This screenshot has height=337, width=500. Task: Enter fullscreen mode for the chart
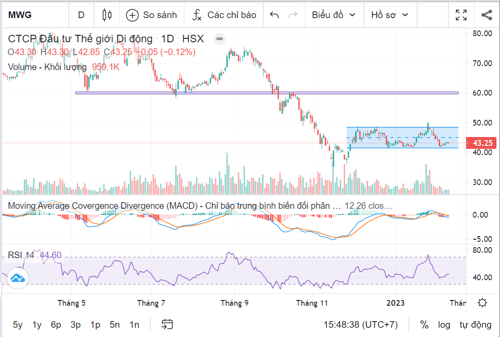point(461,15)
